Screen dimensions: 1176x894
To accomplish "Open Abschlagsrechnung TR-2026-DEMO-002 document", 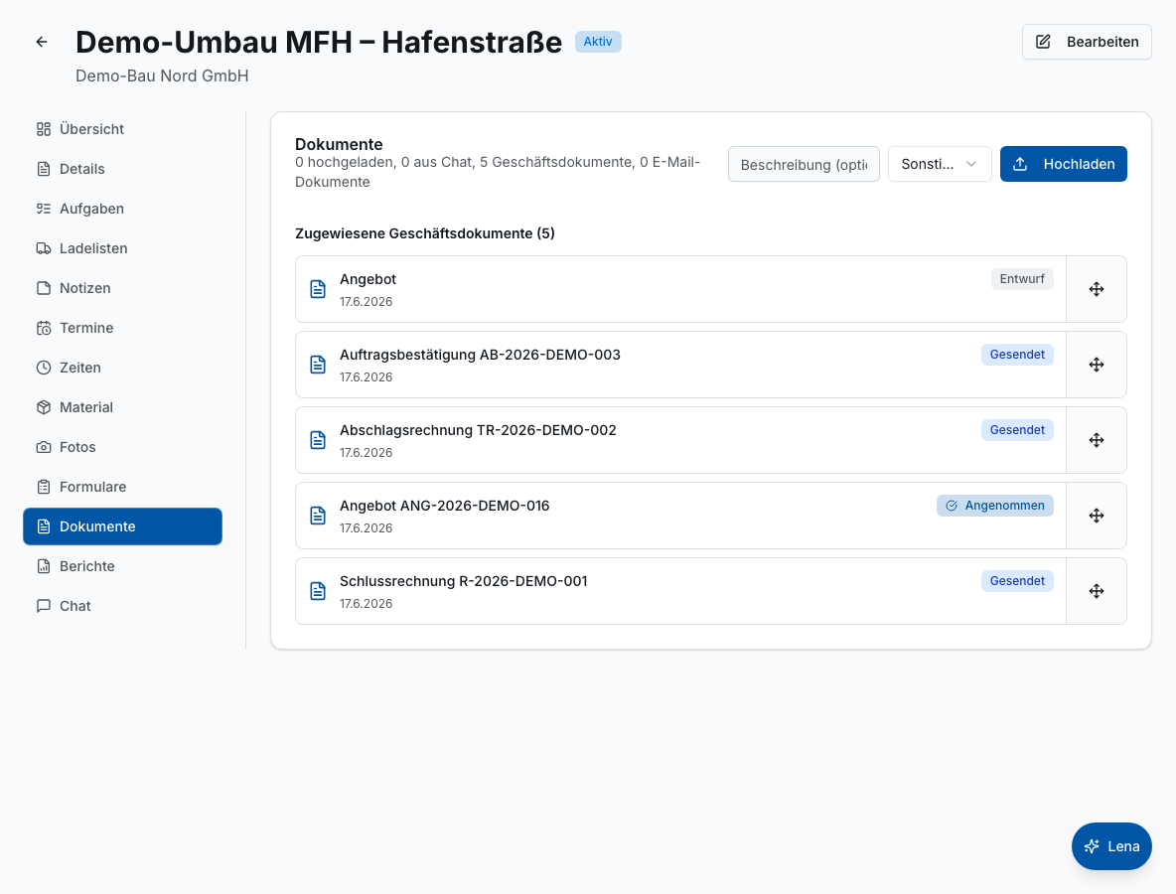I will [680, 440].
